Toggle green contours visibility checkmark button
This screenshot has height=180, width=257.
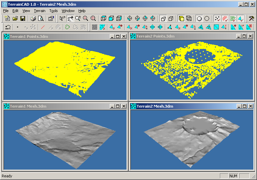click(233, 18)
